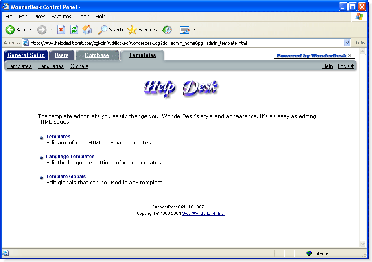Click Languages in the sub-navigation bar

[x=51, y=66]
